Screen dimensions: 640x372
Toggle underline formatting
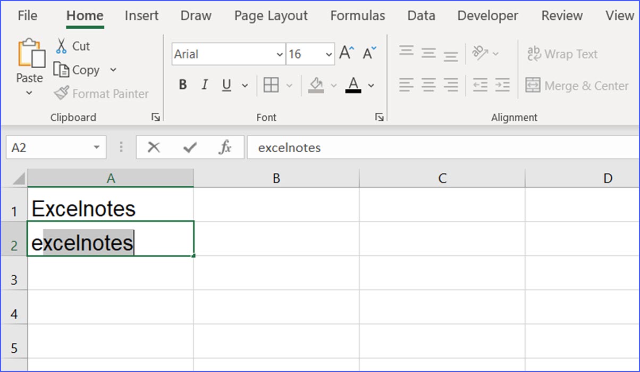[x=226, y=85]
